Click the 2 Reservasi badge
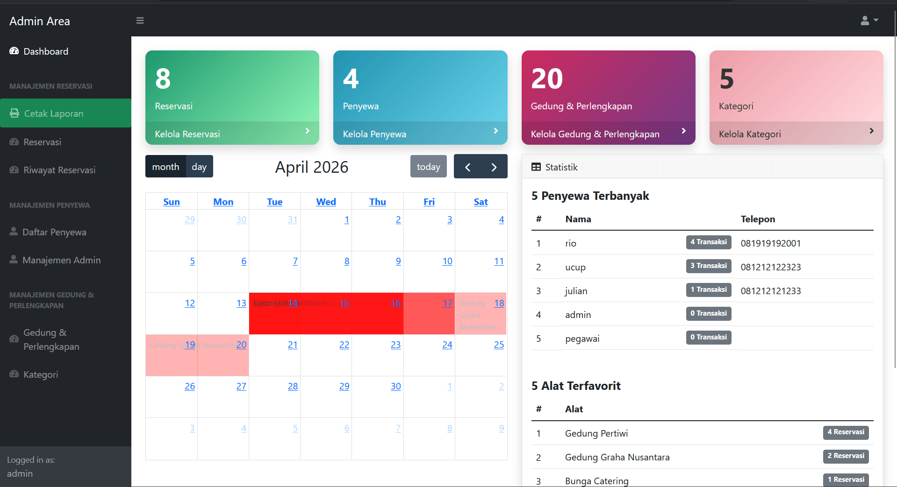Image resolution: width=897 pixels, height=487 pixels. click(x=846, y=456)
